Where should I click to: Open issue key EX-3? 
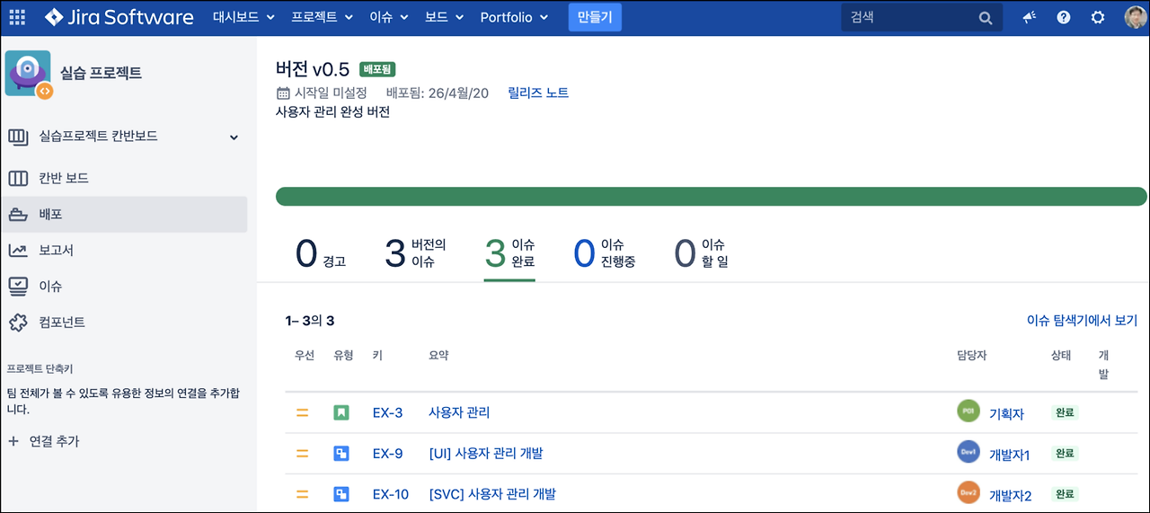(387, 413)
